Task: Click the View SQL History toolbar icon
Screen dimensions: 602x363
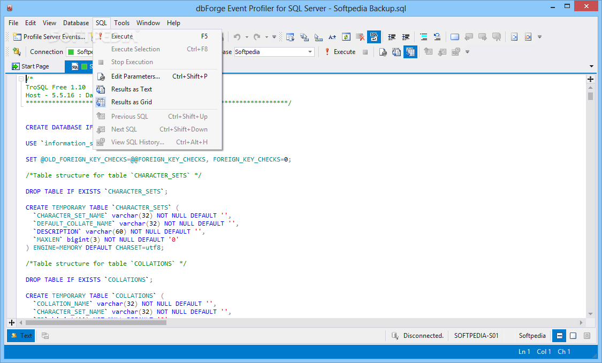Action: click(456, 52)
